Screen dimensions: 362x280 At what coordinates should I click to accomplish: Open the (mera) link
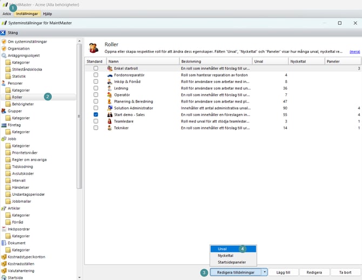coord(354,52)
